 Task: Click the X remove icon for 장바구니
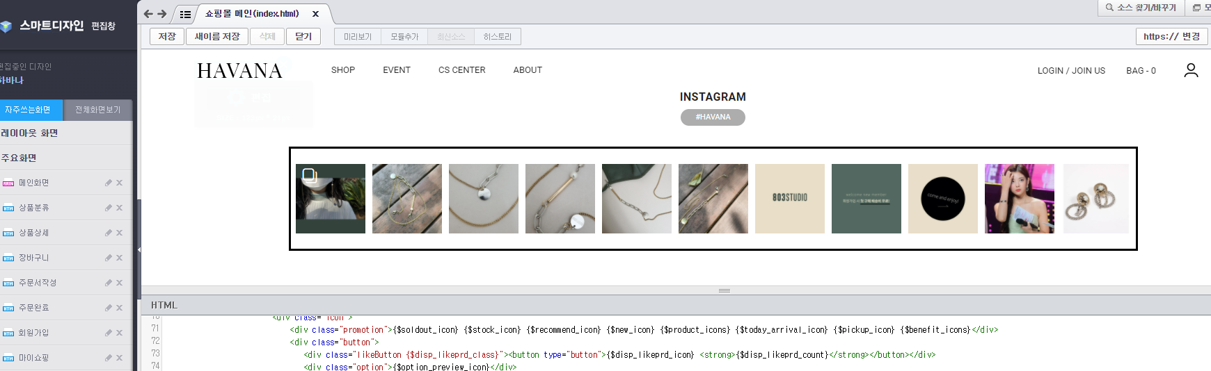pyautogui.click(x=119, y=258)
